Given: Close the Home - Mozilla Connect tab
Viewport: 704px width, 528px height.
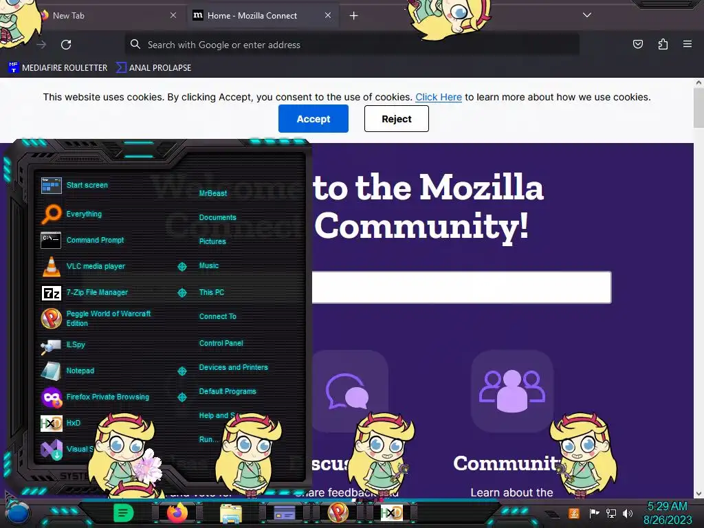Looking at the screenshot, I should pyautogui.click(x=328, y=15).
